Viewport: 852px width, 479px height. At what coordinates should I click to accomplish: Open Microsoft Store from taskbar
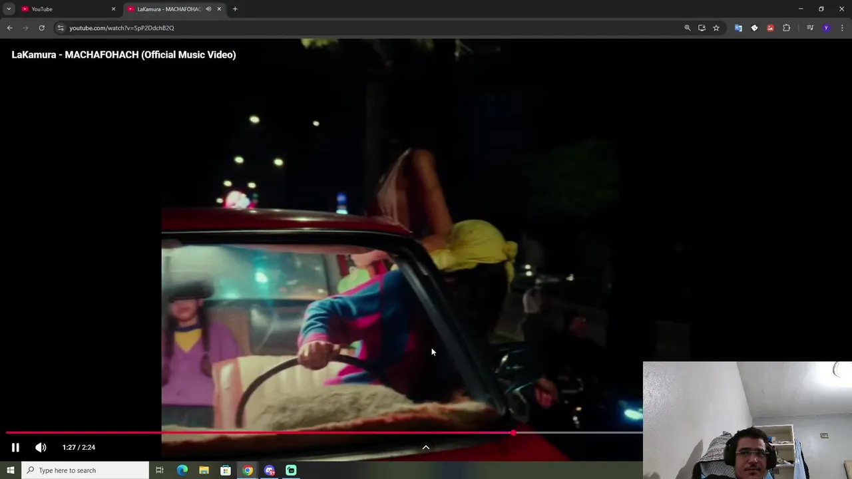pyautogui.click(x=226, y=470)
